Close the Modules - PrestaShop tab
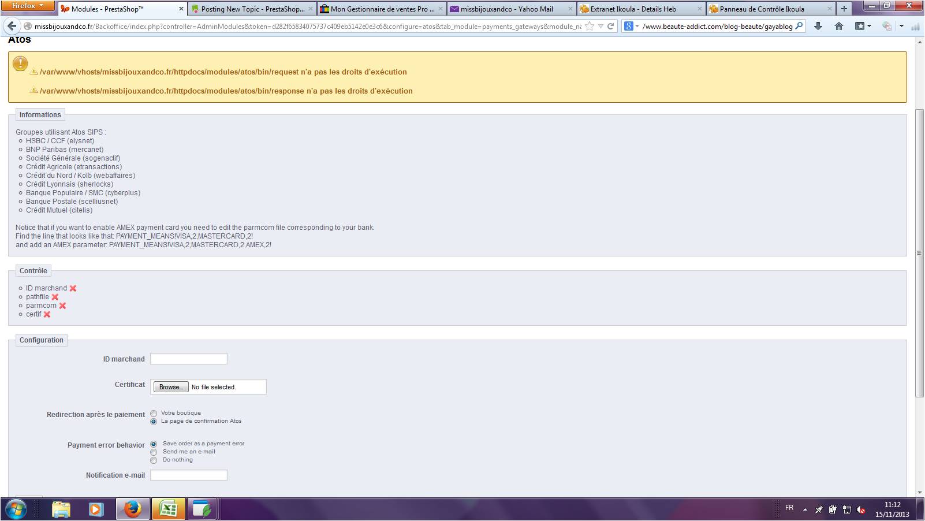The height and width of the screenshot is (521, 925). (181, 9)
